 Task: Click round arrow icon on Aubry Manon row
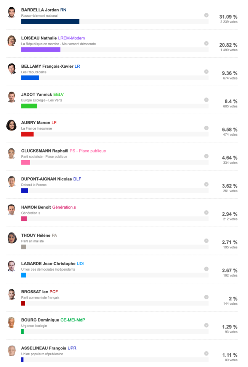[206, 128]
